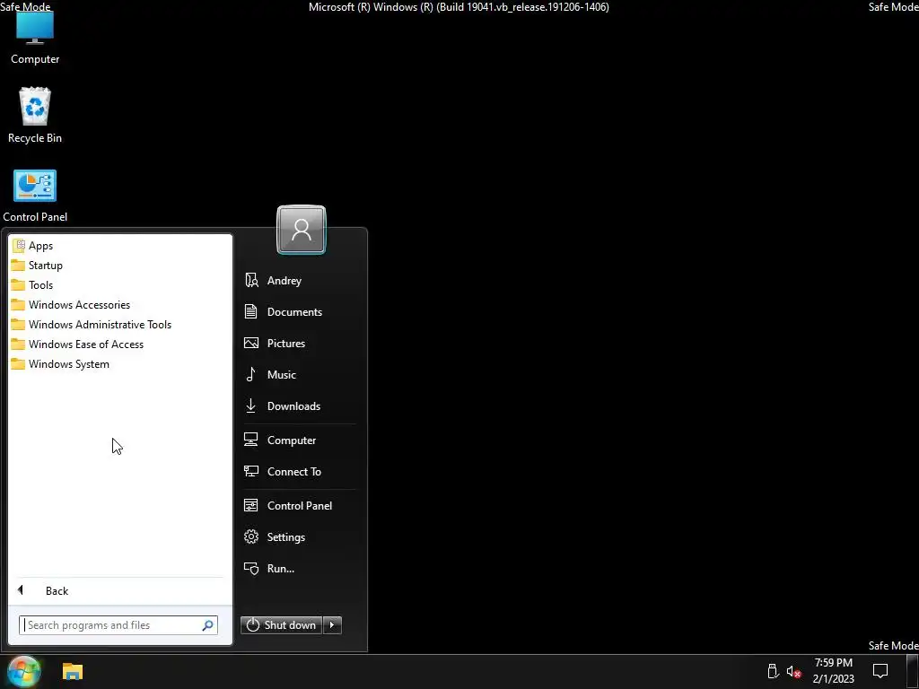The height and width of the screenshot is (689, 919).
Task: Open the Computer desktop icon
Action: 35,36
